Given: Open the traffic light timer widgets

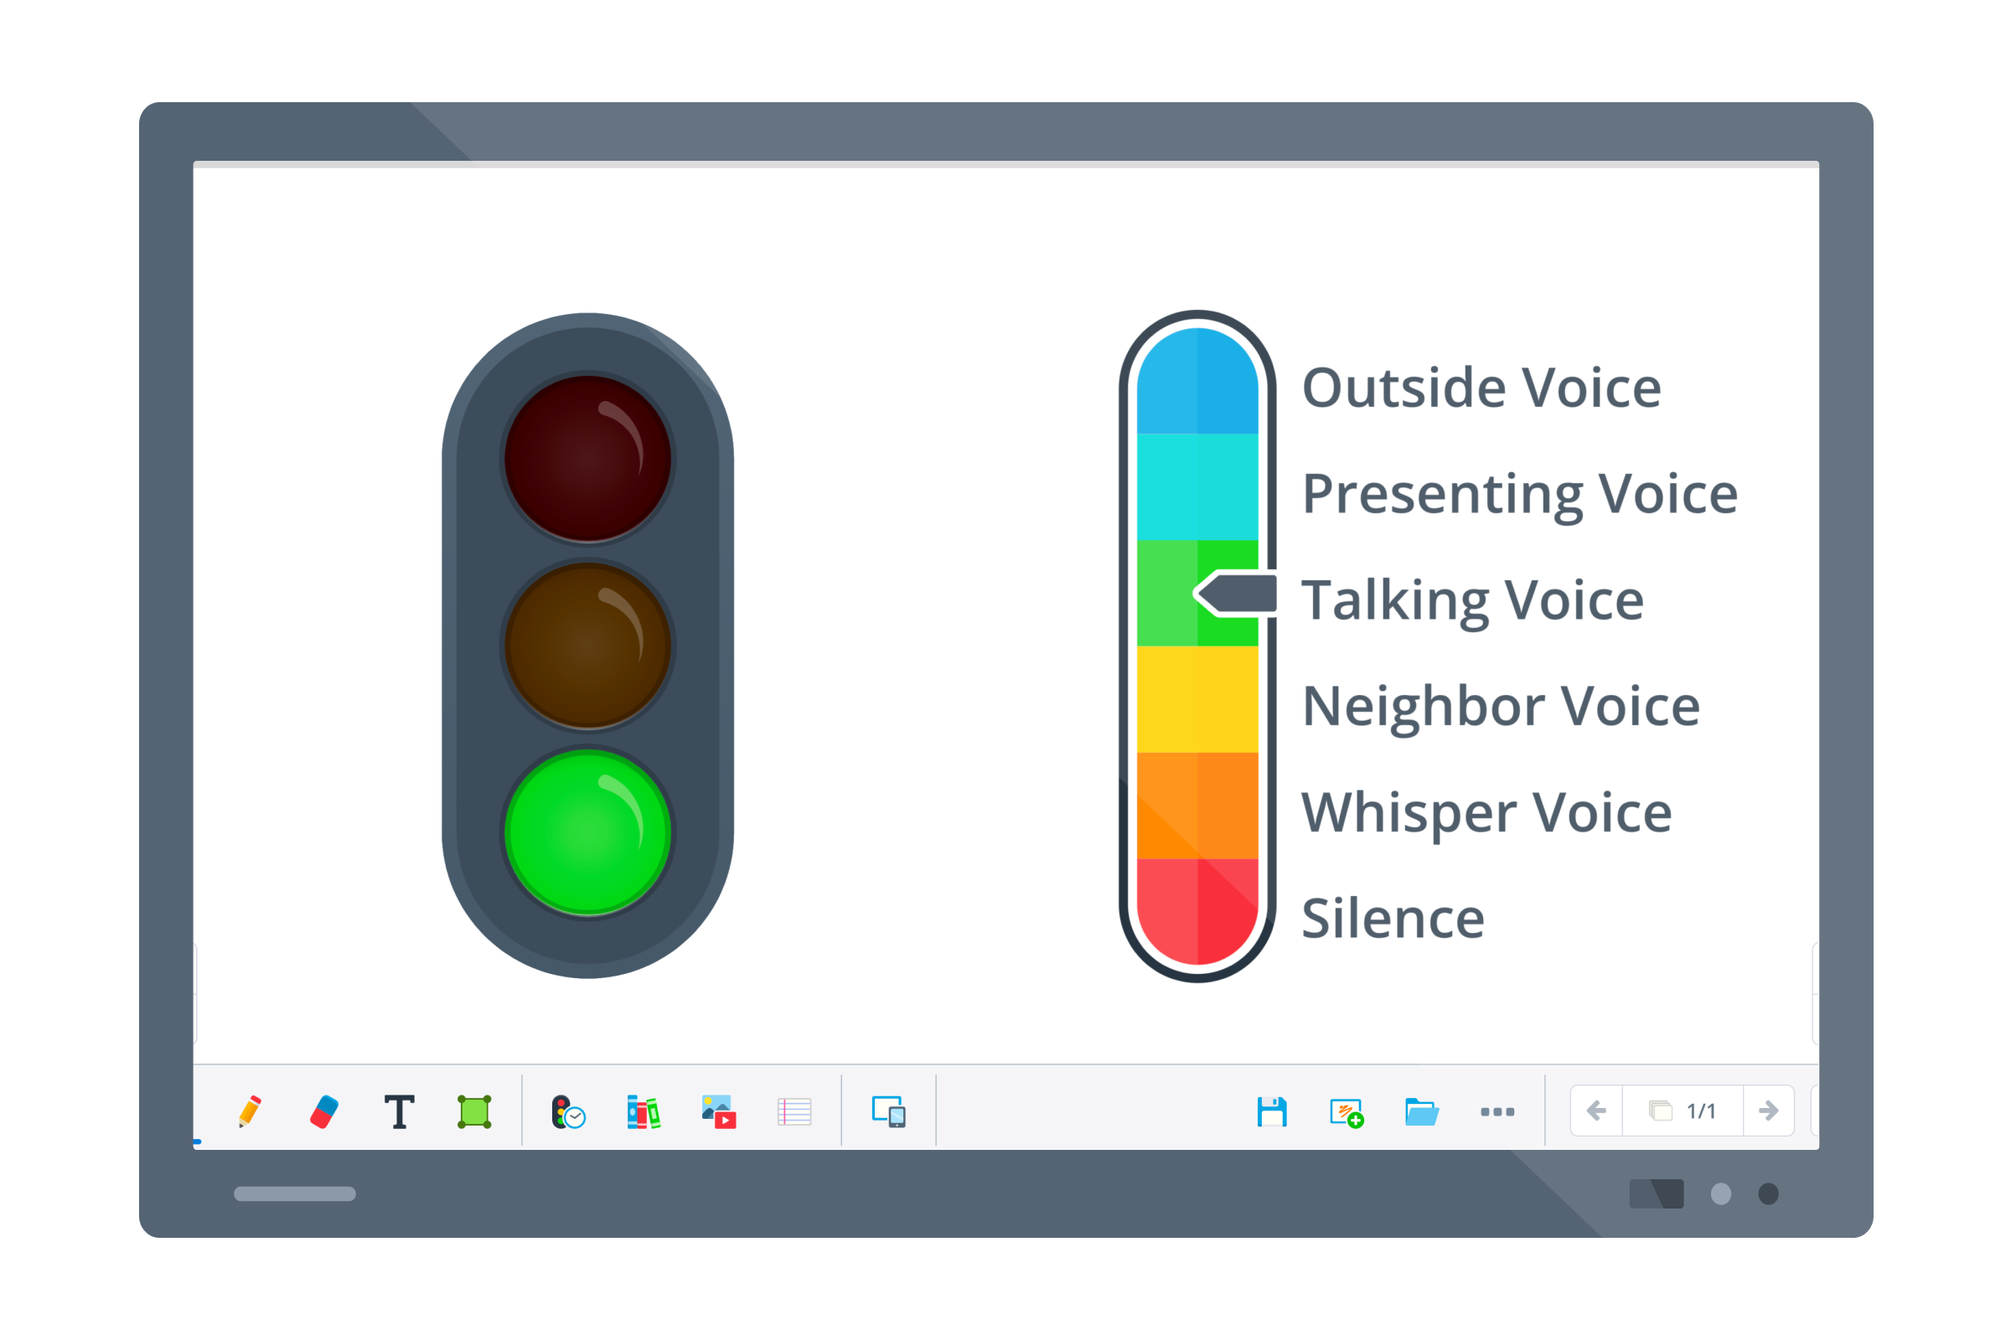Looking at the screenshot, I should coord(568,1112).
